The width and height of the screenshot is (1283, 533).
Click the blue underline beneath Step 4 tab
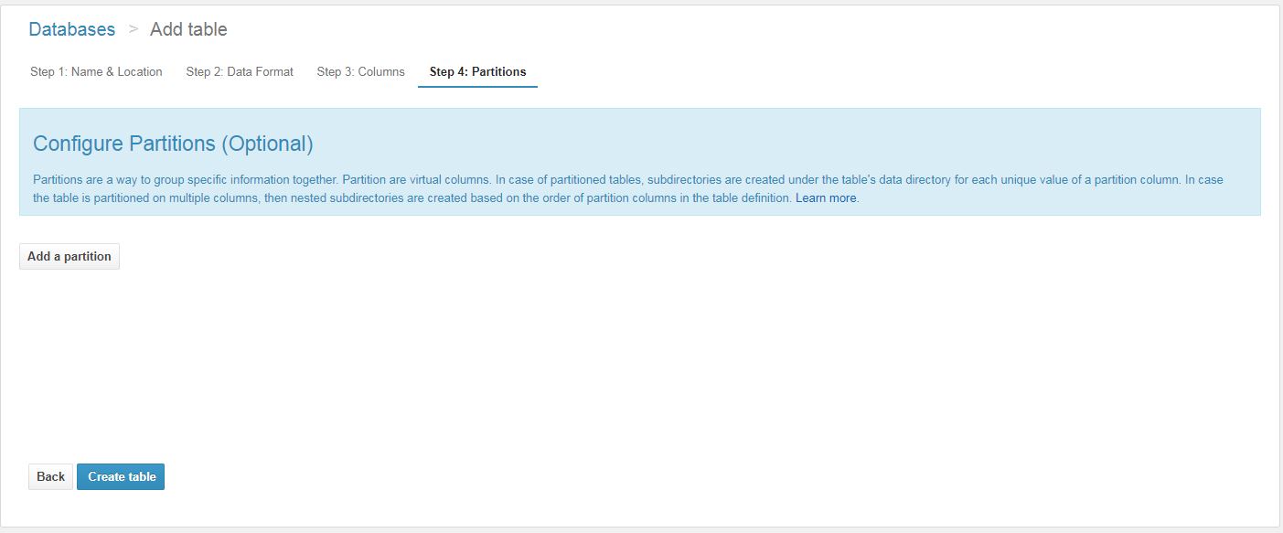[477, 87]
